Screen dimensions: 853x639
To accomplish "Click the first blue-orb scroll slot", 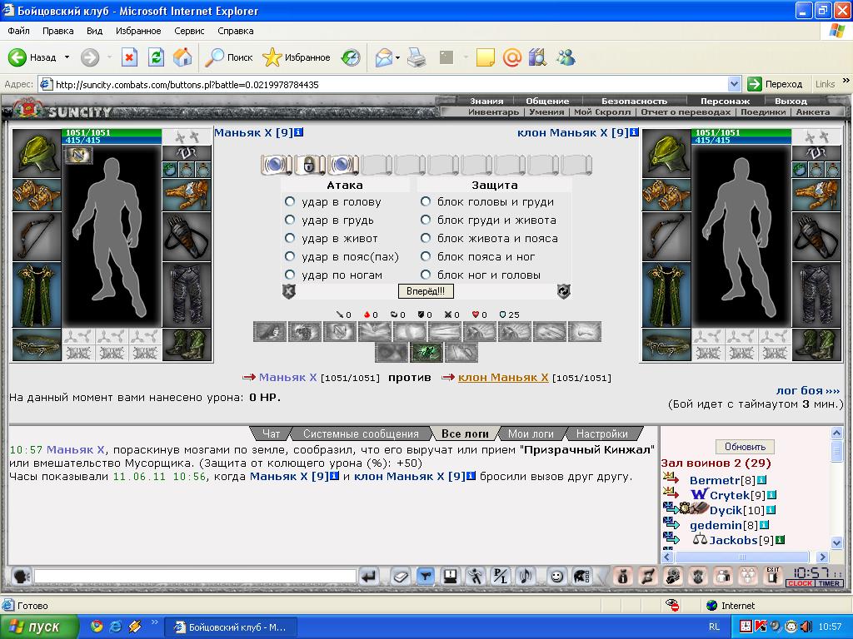I will [277, 164].
